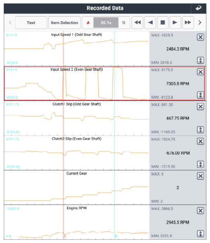210x243 pixels.
Task: Show next toolbar items with right chevron
Action: [200, 23]
